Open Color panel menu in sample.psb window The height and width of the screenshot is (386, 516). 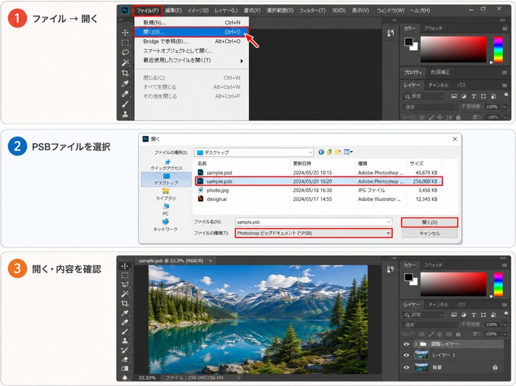coord(504,265)
